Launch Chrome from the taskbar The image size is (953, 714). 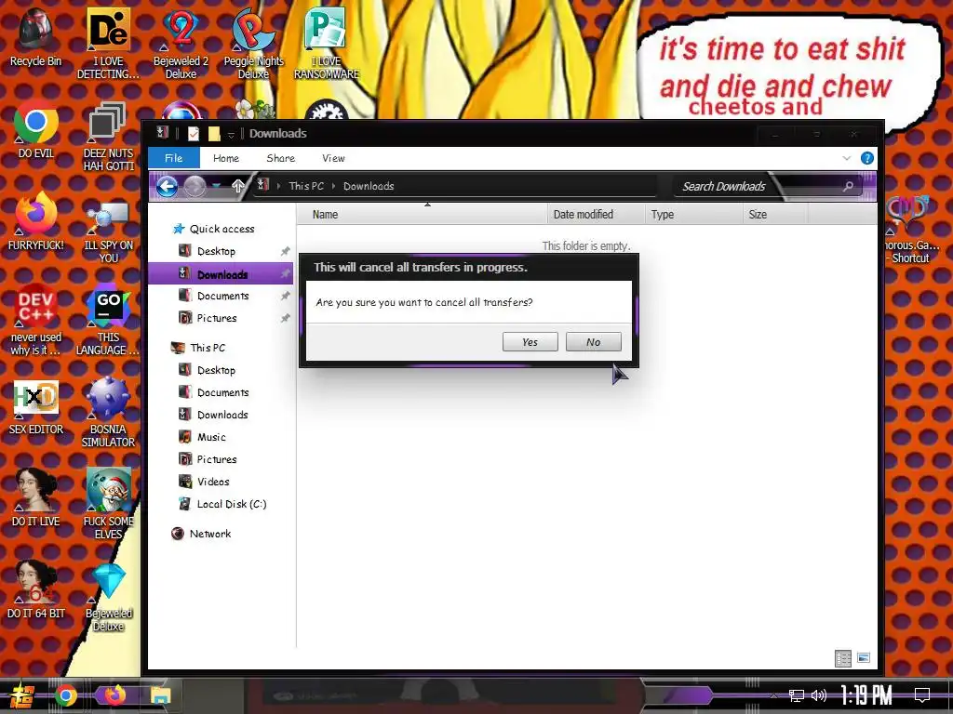(x=66, y=695)
